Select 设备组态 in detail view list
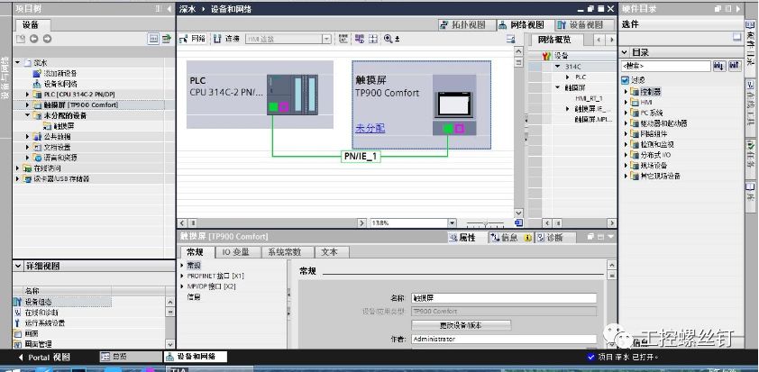 (37, 302)
